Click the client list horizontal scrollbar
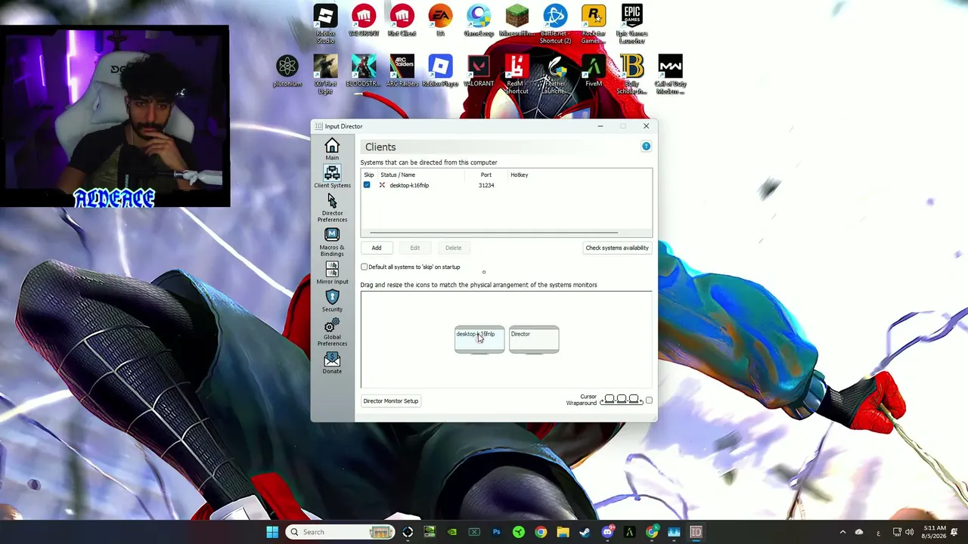968x544 pixels. coord(494,233)
